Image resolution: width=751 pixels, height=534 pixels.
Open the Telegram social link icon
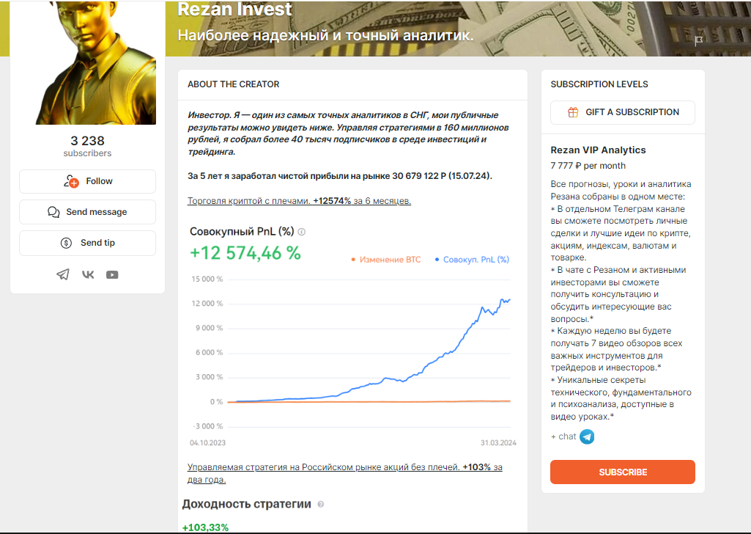(x=63, y=274)
